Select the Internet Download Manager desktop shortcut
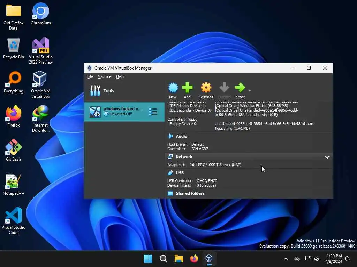Viewport: 357px width, 267px height. point(41,119)
